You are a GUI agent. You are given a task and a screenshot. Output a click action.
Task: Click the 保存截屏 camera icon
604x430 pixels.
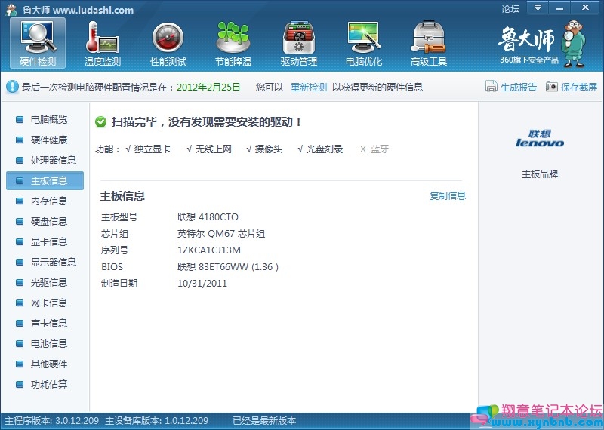pos(552,86)
